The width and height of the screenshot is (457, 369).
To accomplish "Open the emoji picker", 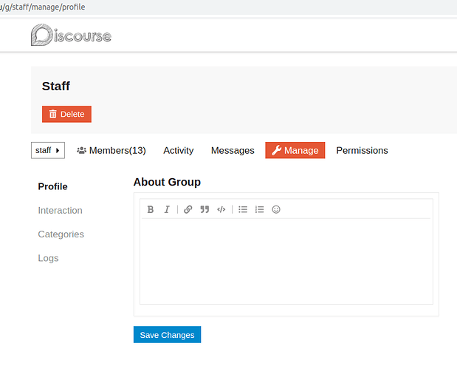I will (x=276, y=209).
